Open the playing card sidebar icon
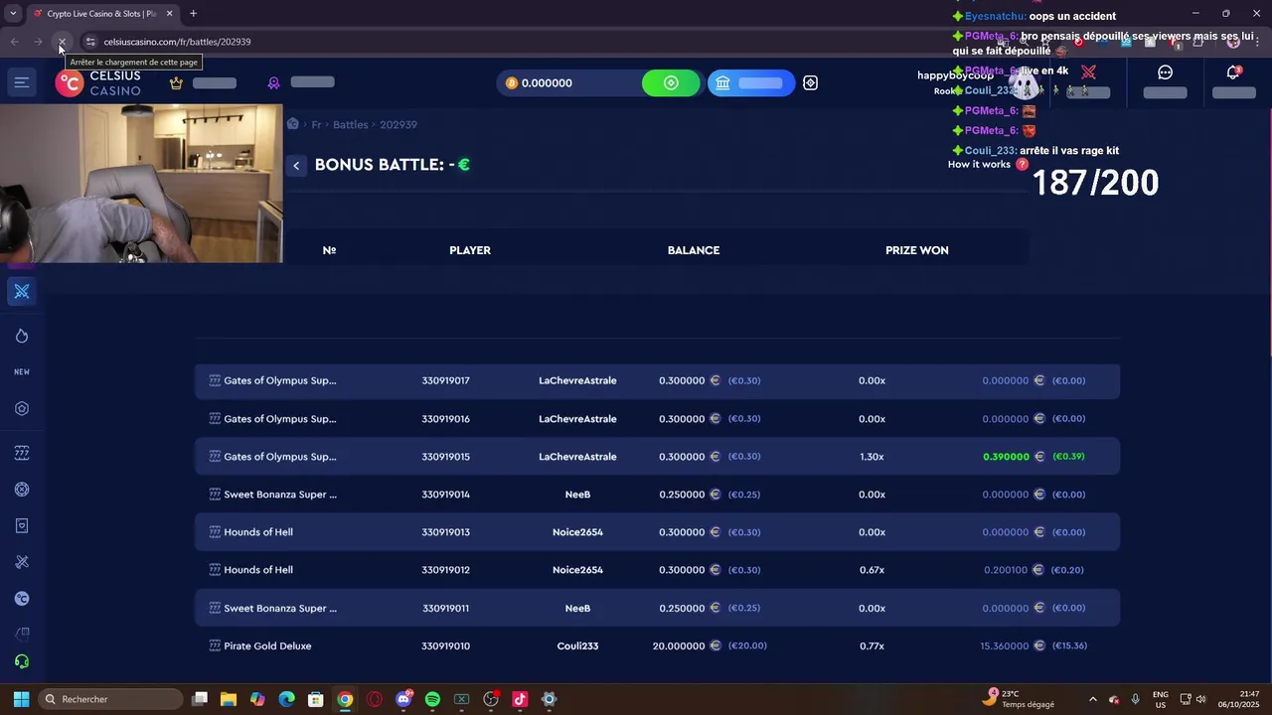The width and height of the screenshot is (1272, 715). click(x=22, y=525)
